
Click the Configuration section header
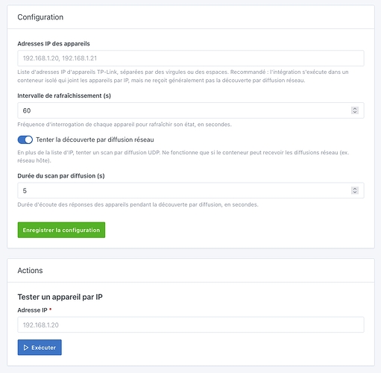pos(40,17)
